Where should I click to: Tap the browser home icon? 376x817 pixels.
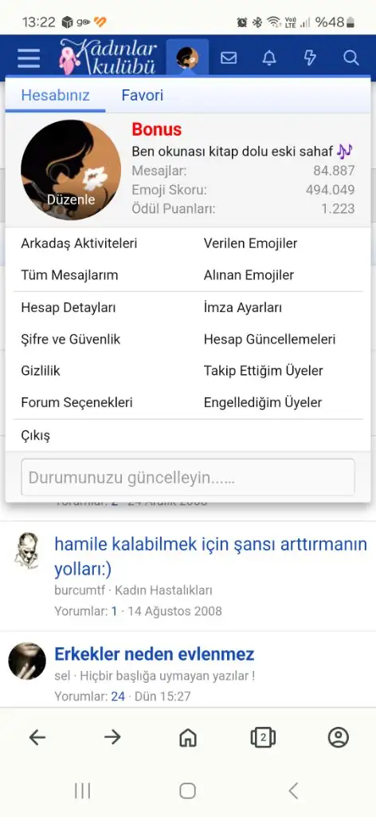(x=188, y=737)
